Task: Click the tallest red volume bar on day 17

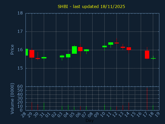Action: click(x=147, y=99)
